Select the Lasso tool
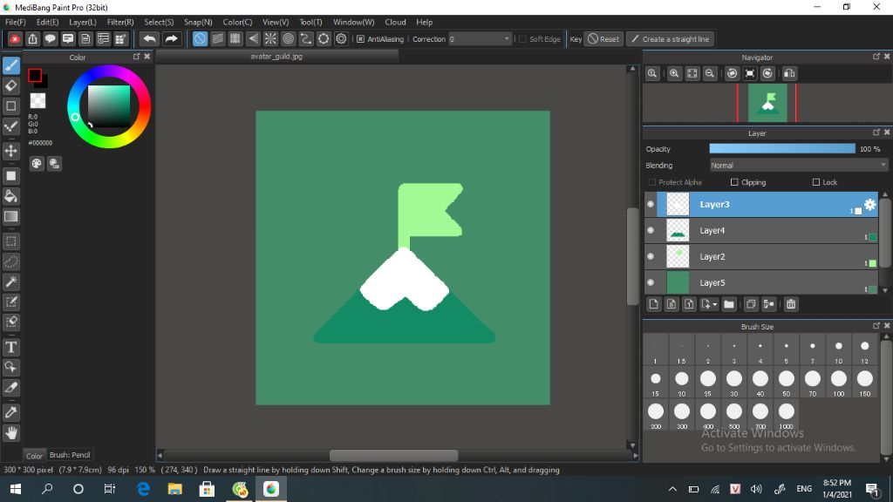Viewport: 893px width, 502px height. tap(11, 261)
